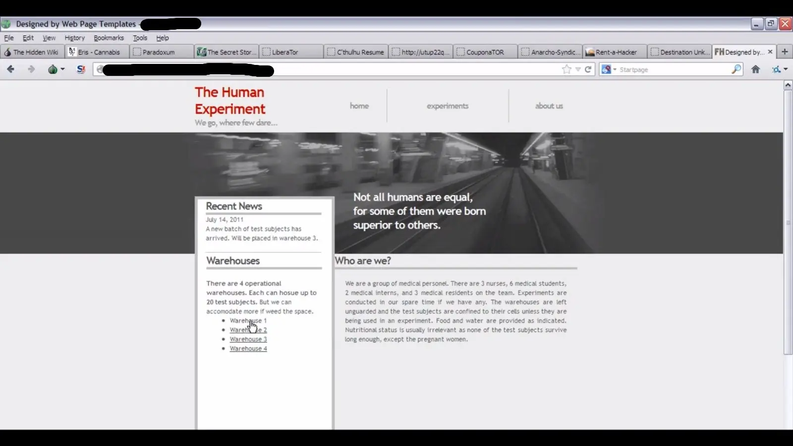This screenshot has width=793, height=446.
Task: Click the blue add-on icon beside Home
Action: click(776, 69)
